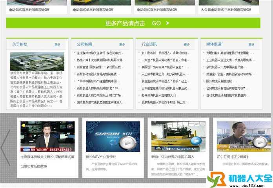Play the 辽宁卫视《辽宁新闻》 video

260,142
